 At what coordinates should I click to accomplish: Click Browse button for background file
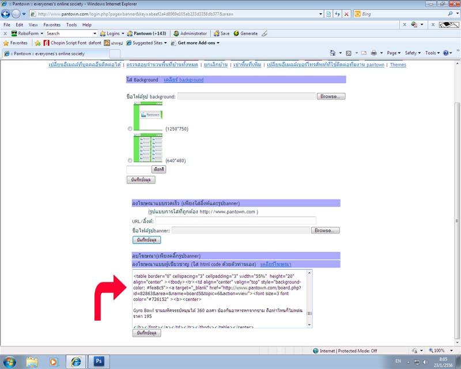click(x=331, y=96)
